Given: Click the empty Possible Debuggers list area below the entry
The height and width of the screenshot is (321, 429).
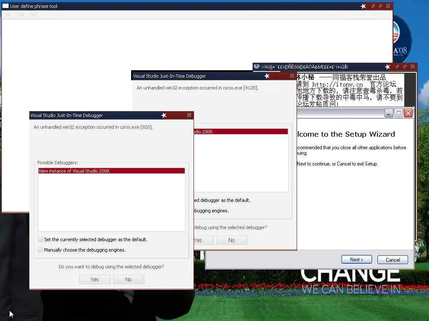Looking at the screenshot, I should point(111,202).
